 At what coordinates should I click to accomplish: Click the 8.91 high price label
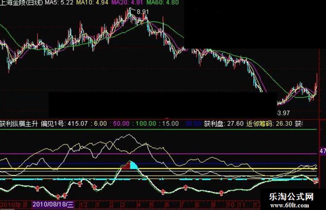142,12
